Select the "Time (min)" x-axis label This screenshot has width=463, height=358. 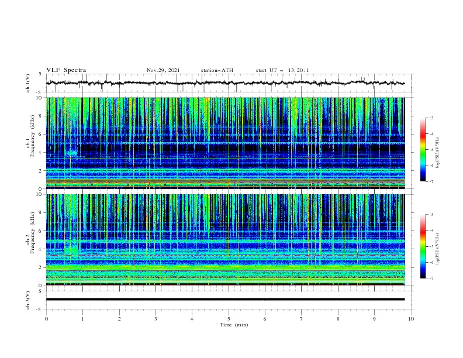point(234,325)
